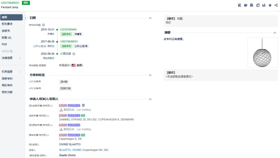Collapse the 申请人/权利人/发明人 section
The height and width of the screenshot is (158, 280).
pos(150,99)
